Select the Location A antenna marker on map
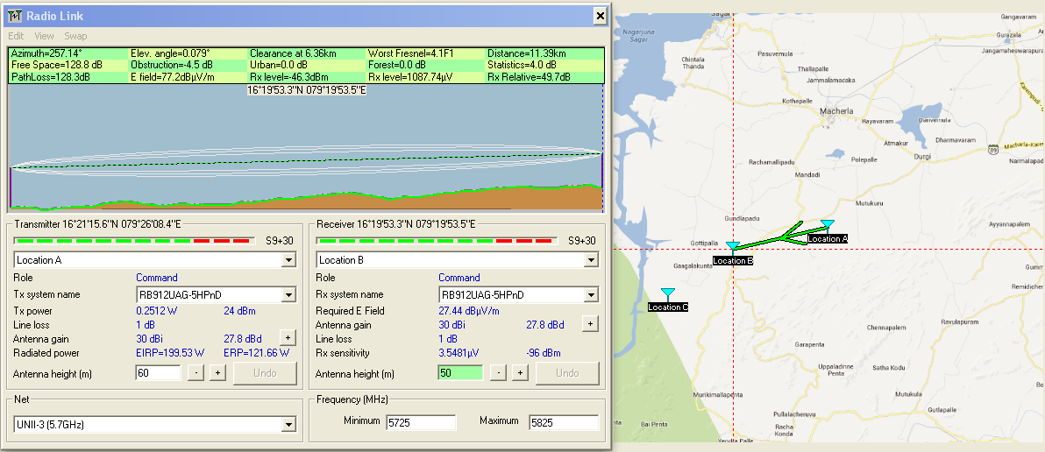This screenshot has height=452, width=1045. pos(827,224)
